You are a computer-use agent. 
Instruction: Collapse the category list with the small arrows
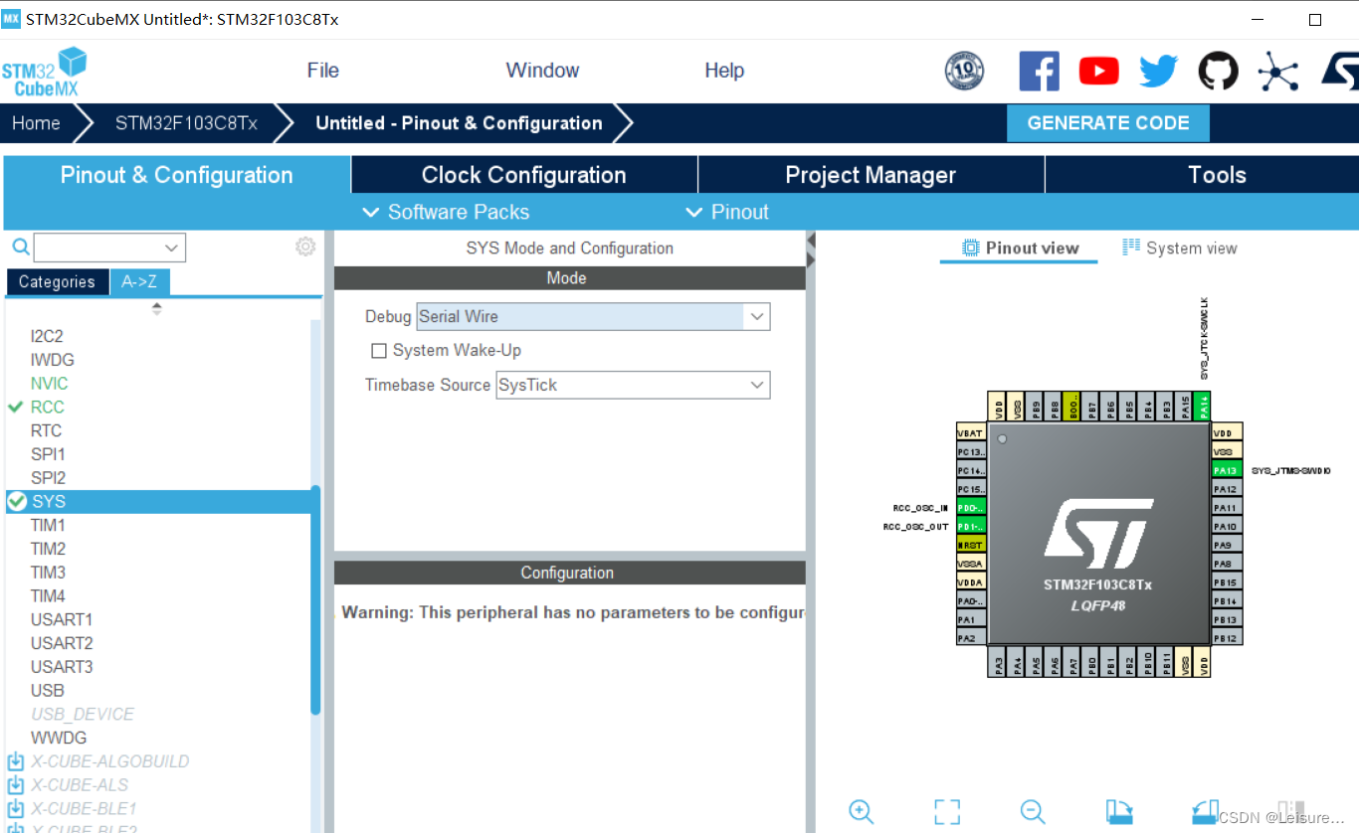click(x=156, y=309)
